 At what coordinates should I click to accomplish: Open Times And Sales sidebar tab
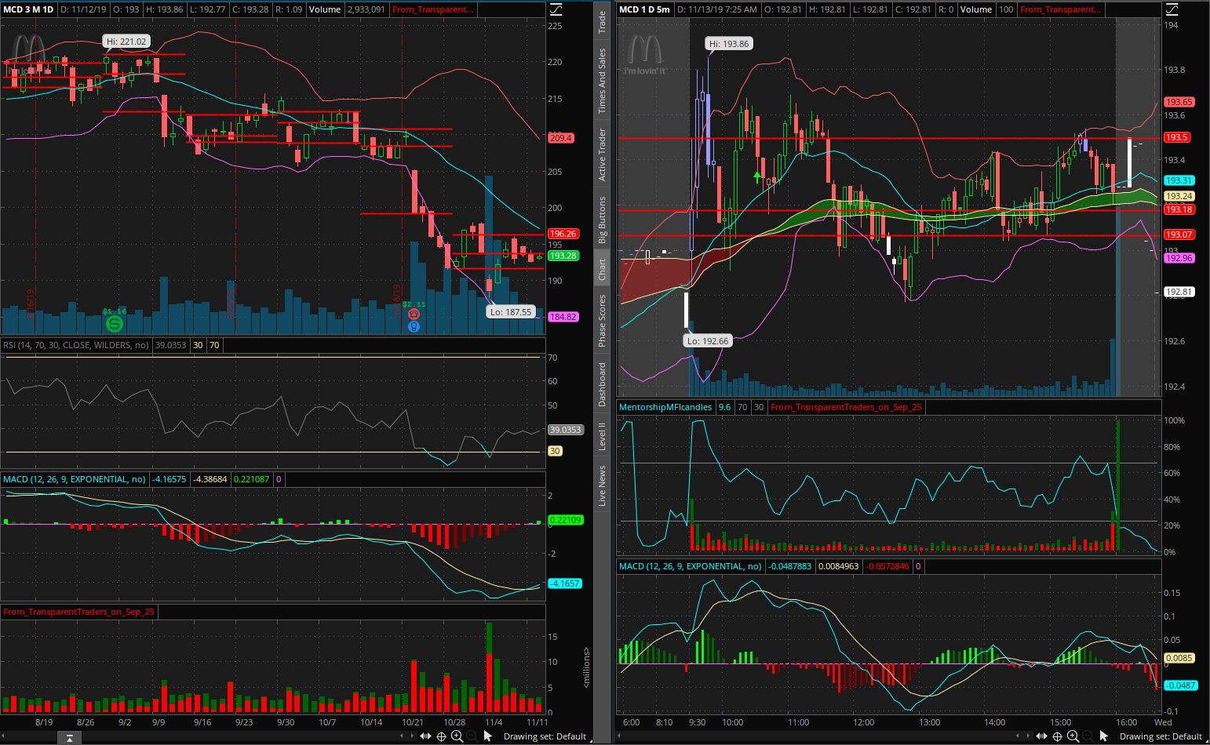pos(602,81)
